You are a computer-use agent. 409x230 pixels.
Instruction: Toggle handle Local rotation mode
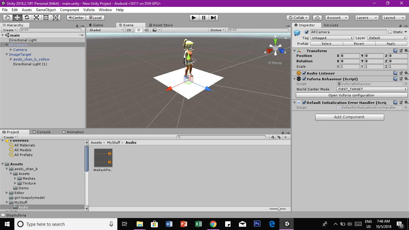(x=95, y=18)
